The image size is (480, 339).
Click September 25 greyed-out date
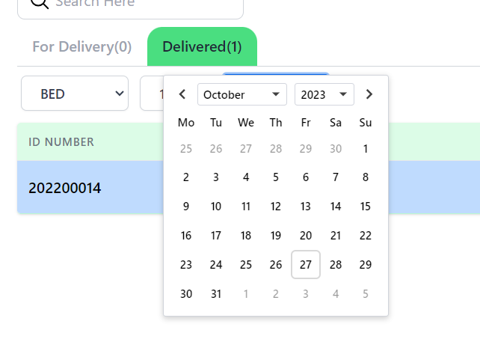click(x=186, y=148)
